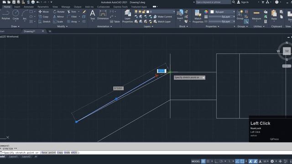Click the Plot printer icon in quick access
This screenshot has width=292, height=164.
[x=33, y=2]
